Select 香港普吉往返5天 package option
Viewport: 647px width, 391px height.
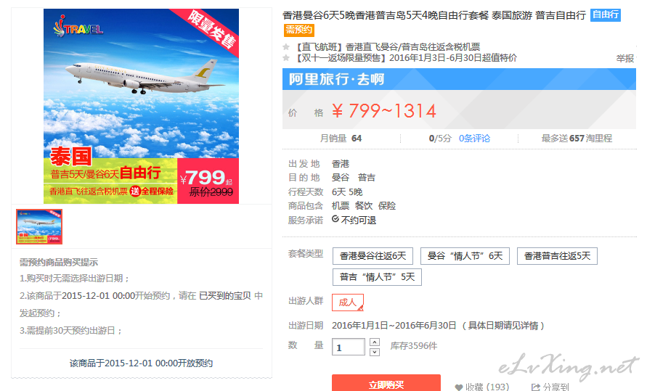point(557,256)
